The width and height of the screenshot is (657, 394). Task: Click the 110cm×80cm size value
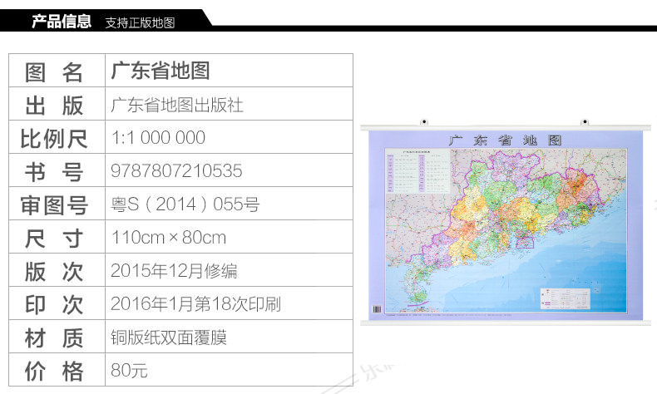pos(169,238)
